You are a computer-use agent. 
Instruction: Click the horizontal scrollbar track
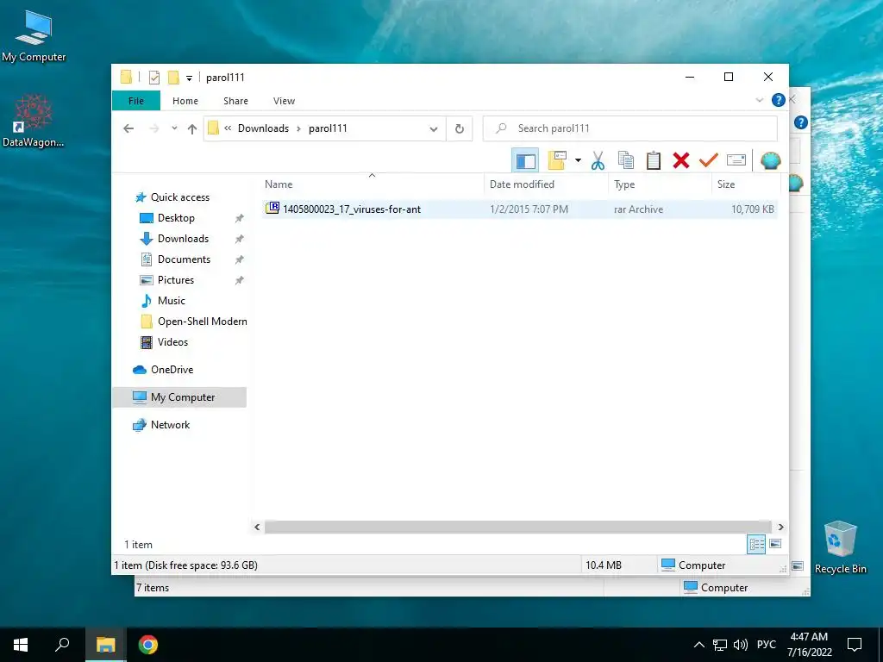(x=518, y=527)
